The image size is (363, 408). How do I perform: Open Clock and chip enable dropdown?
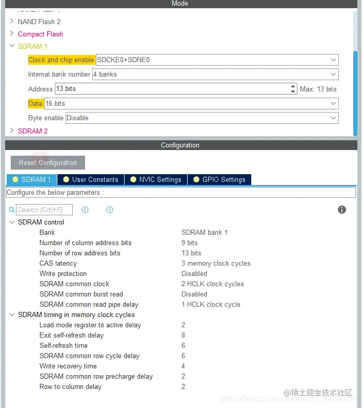[333, 60]
